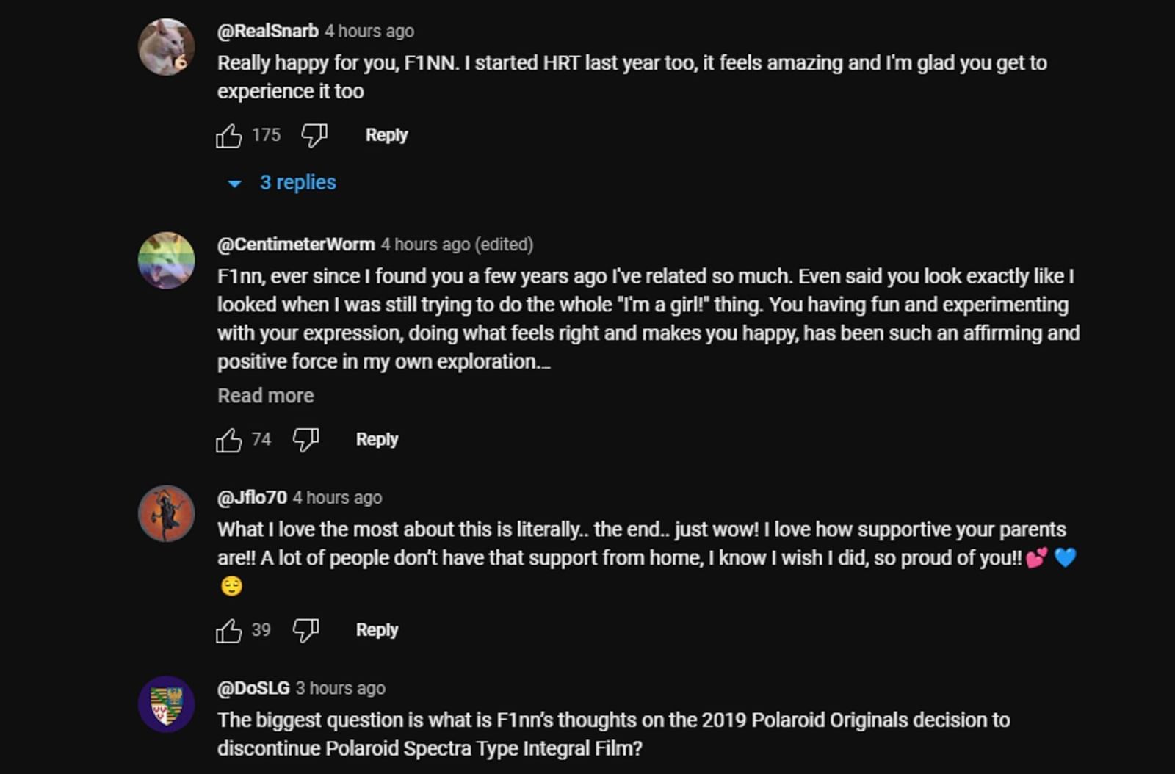Open the 4 hours ago timestamp on @CentimeterWorm's comment

[x=425, y=244]
